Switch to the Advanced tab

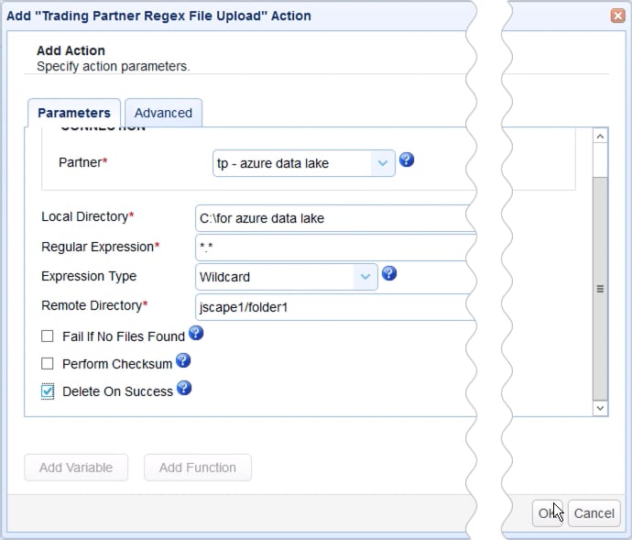pos(163,113)
